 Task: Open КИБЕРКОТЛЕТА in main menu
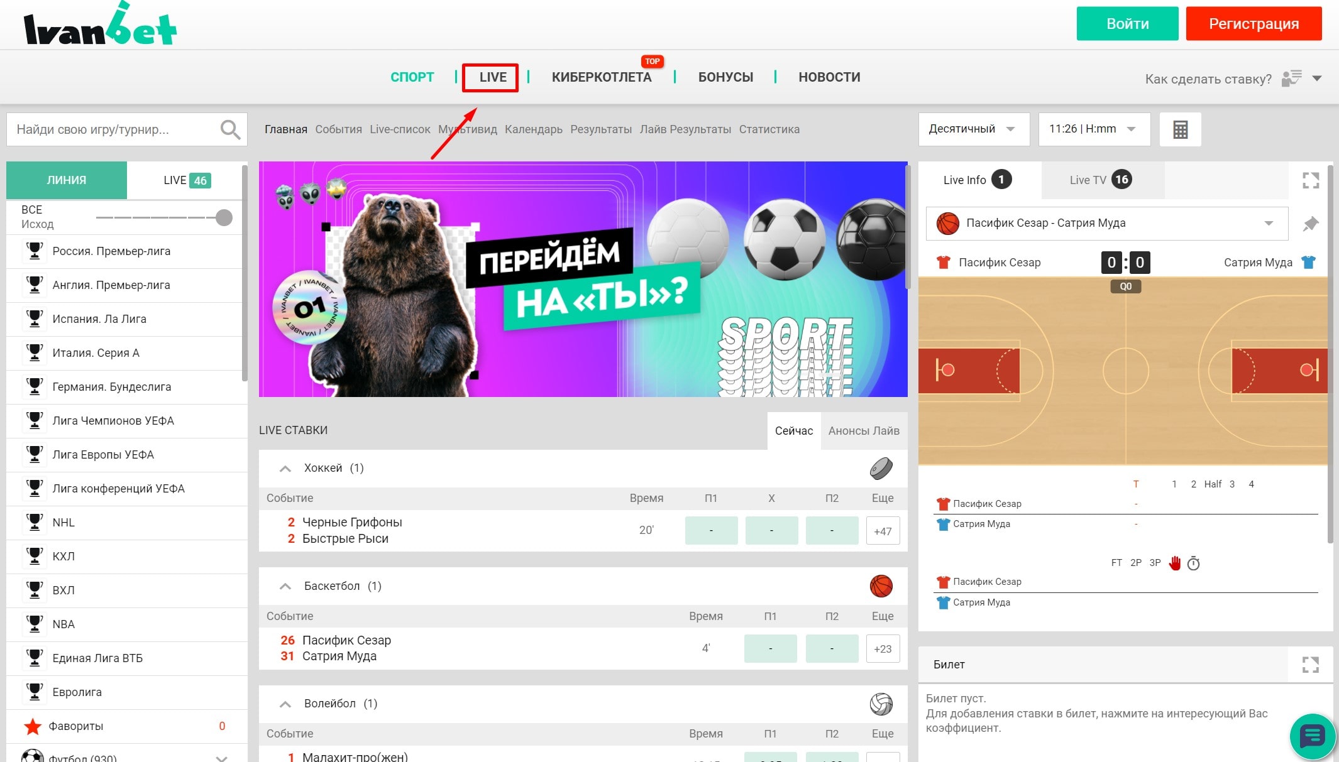click(601, 77)
